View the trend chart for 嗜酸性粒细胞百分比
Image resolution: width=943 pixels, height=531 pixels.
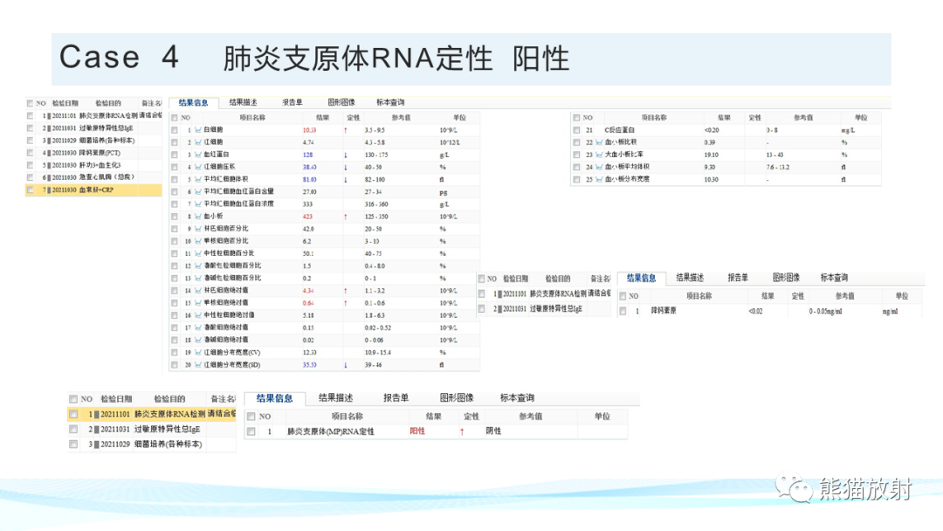198,265
